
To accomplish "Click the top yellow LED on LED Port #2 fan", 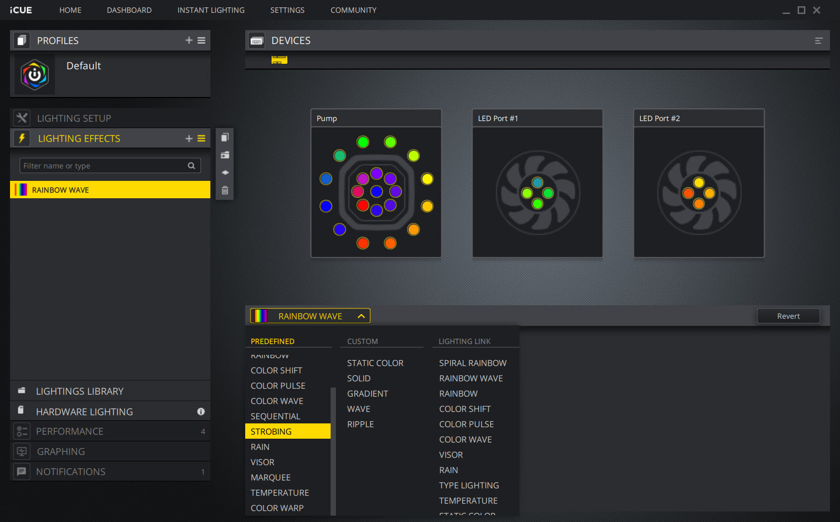I will tap(699, 182).
